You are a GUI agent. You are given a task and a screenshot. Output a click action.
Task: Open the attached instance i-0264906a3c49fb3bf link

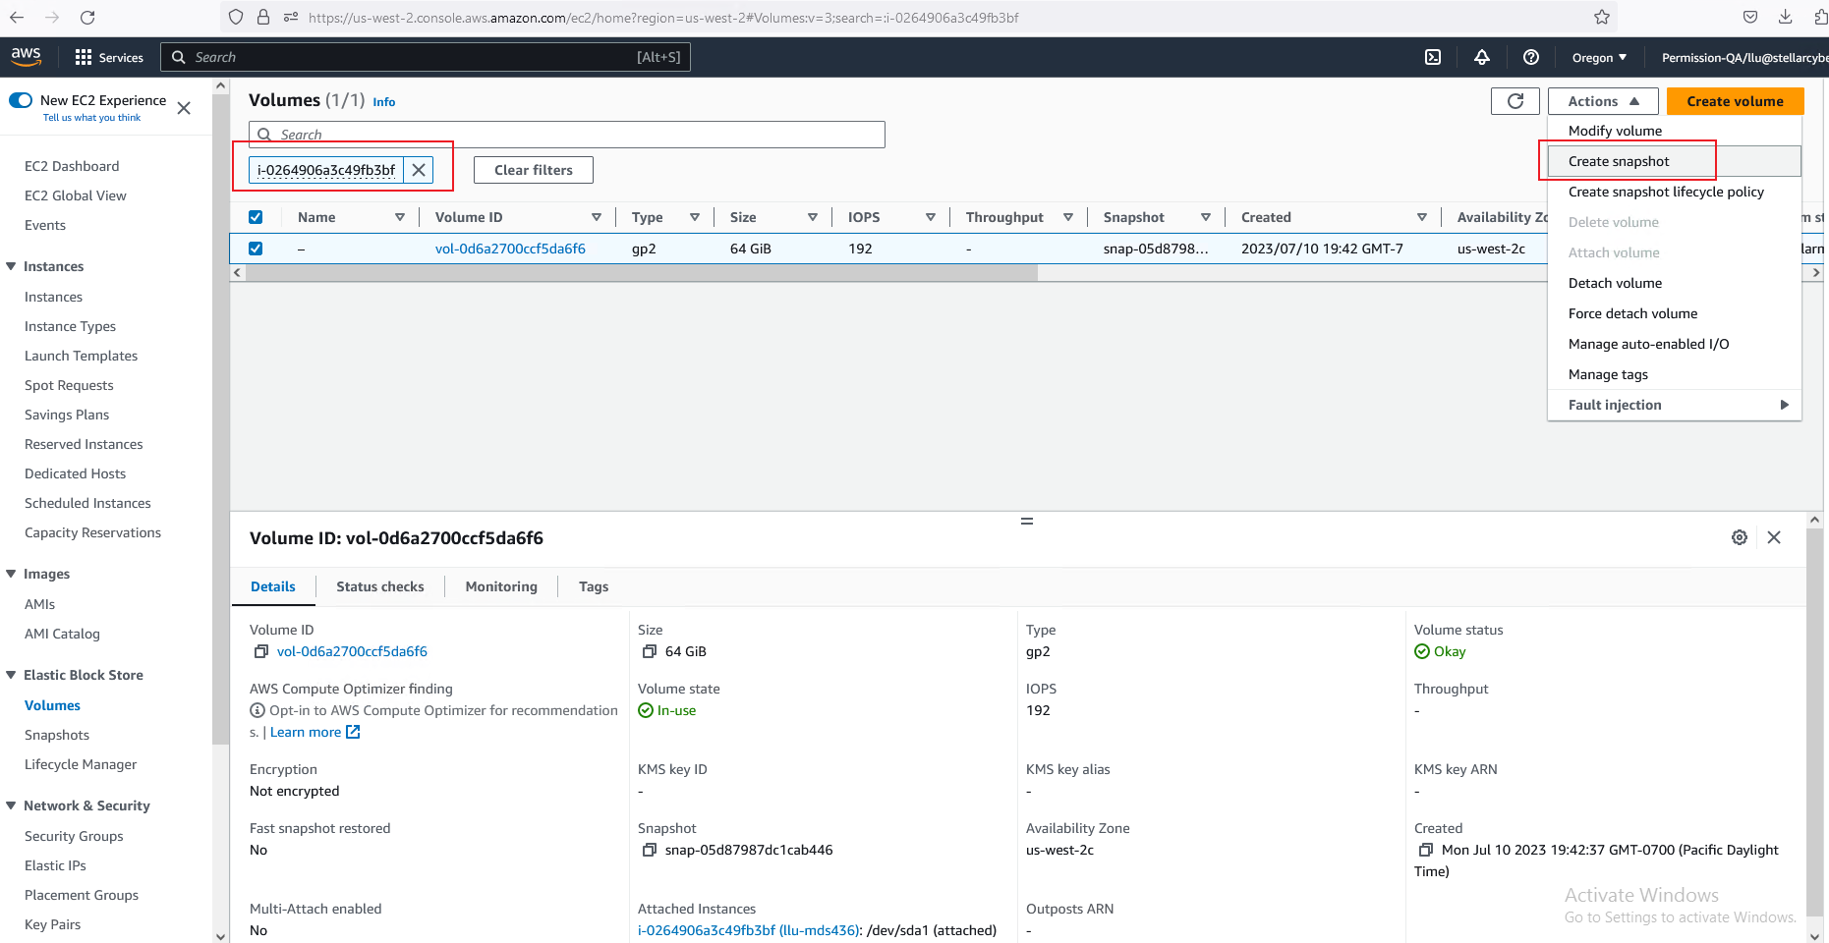706,930
